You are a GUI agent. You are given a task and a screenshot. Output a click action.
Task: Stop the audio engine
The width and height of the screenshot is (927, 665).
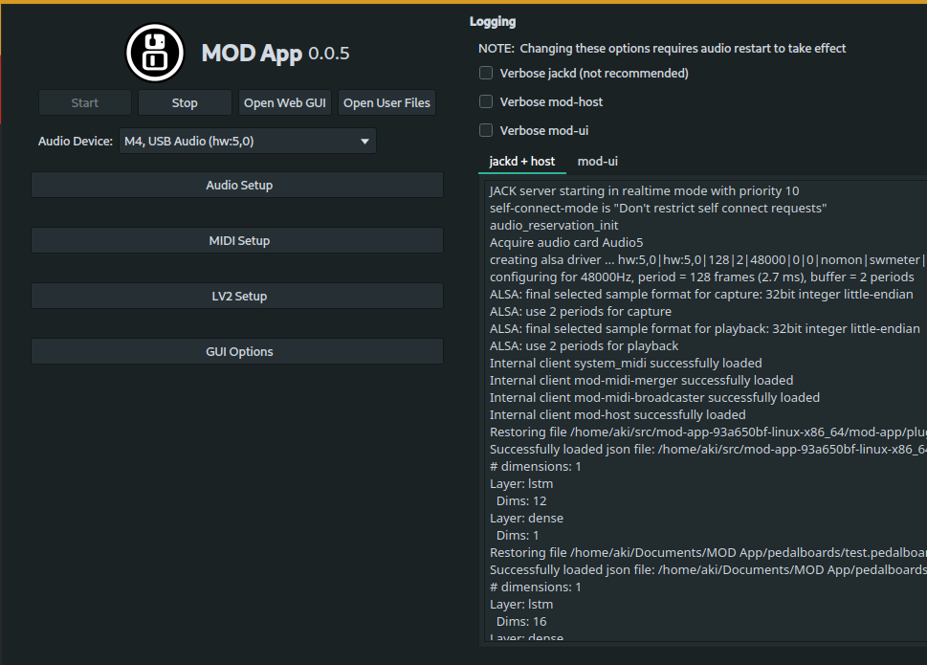point(185,103)
